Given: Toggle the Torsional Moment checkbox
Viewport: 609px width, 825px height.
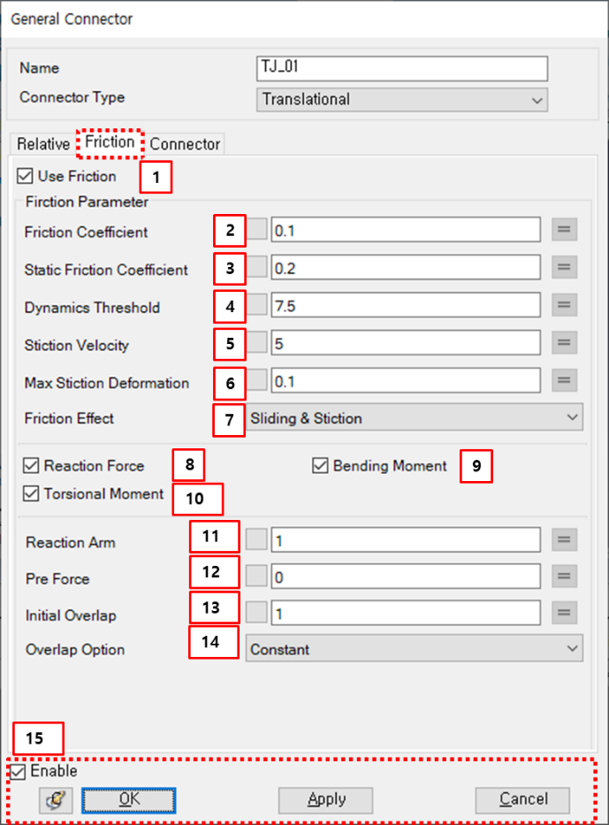Looking at the screenshot, I should click(x=31, y=493).
